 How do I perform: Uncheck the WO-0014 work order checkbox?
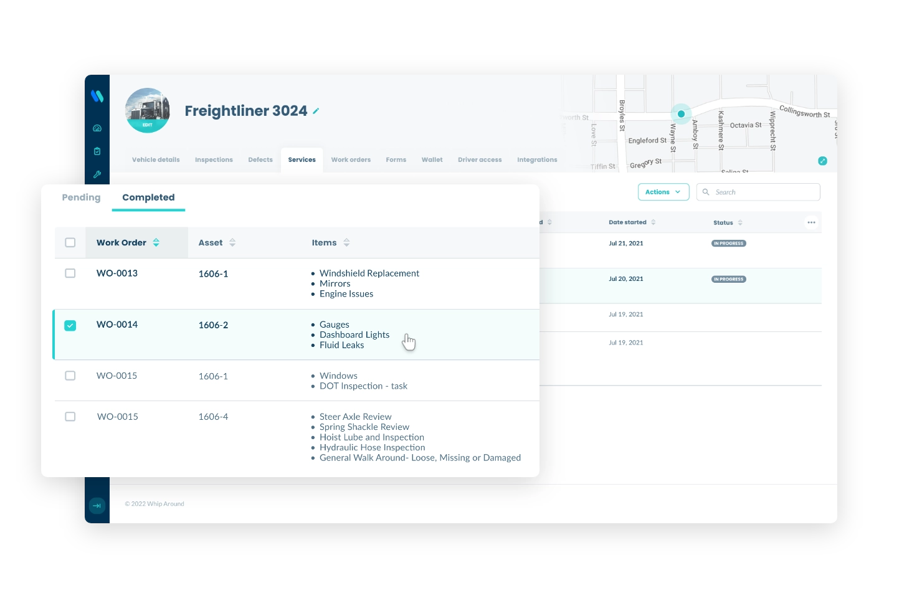(70, 325)
